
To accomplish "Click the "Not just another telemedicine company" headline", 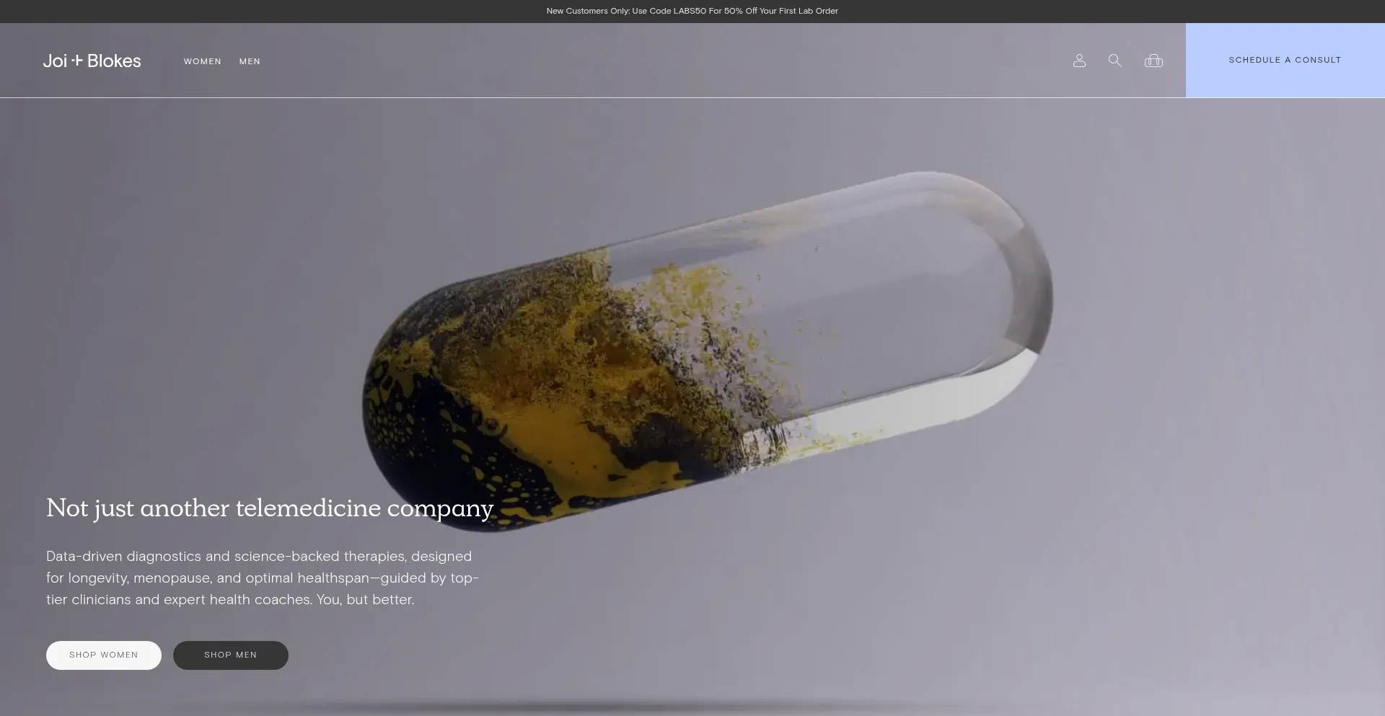I will pos(270,508).
